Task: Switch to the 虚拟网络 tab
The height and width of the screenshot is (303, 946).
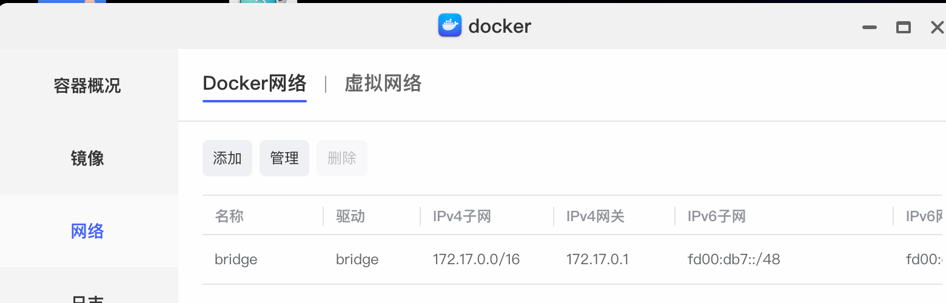Action: (x=383, y=83)
